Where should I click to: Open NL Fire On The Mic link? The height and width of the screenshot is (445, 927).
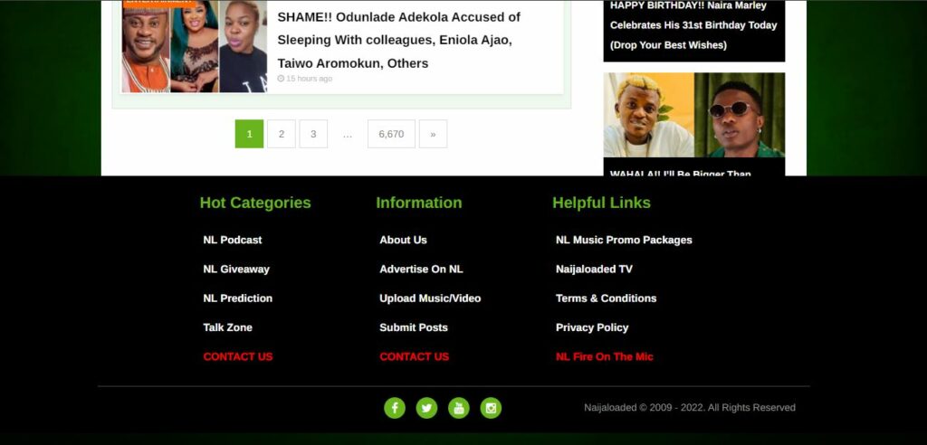click(604, 356)
